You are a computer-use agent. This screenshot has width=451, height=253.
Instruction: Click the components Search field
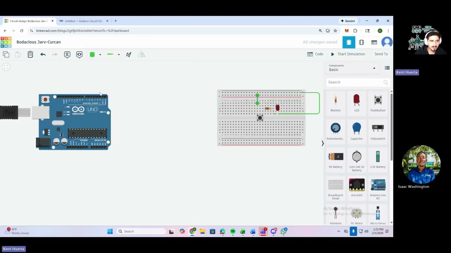point(358,82)
